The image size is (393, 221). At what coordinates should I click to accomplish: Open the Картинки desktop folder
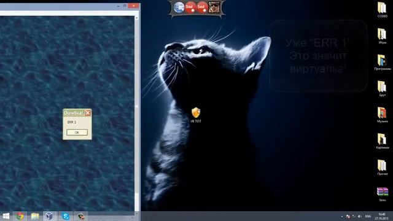(383, 141)
